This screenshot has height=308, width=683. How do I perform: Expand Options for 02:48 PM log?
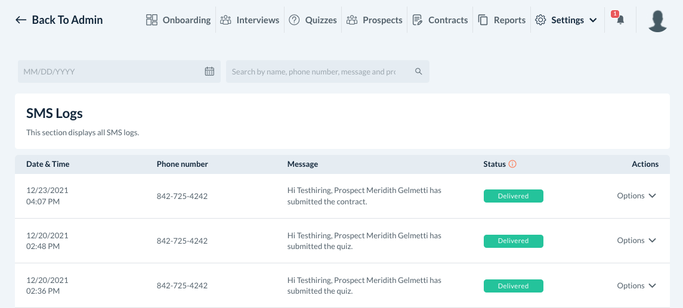point(636,241)
